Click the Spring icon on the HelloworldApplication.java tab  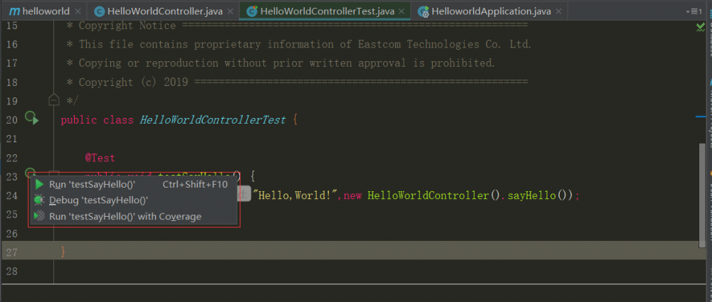[x=423, y=11]
